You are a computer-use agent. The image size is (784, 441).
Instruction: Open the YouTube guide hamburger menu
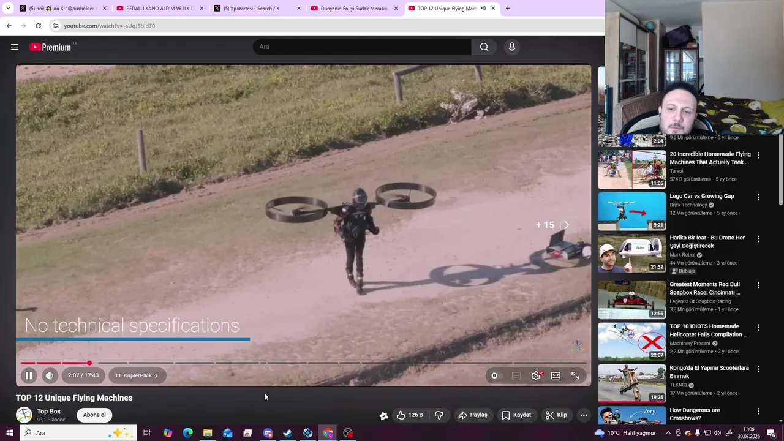(15, 47)
